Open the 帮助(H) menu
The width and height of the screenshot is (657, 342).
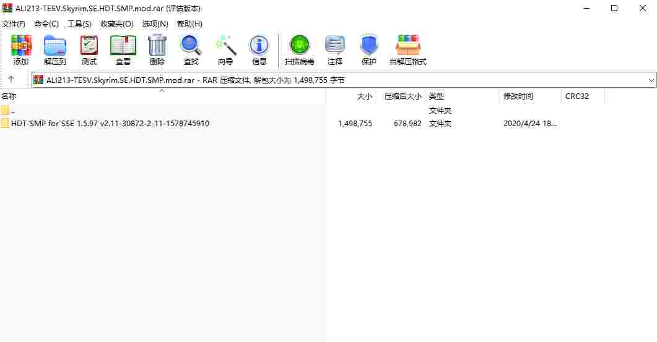[189, 24]
